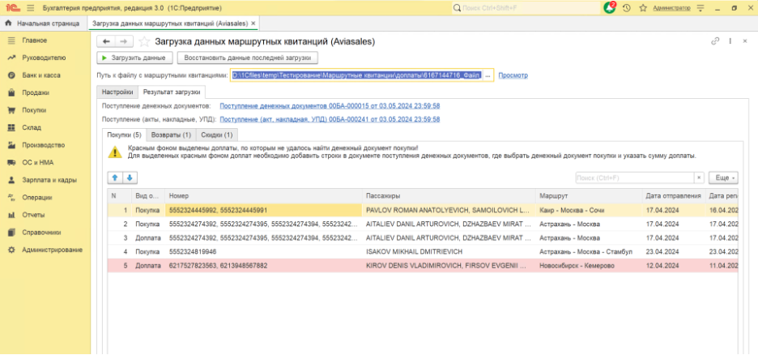Click the Администрирование gear icon
The height and width of the screenshot is (355, 758).
11,250
